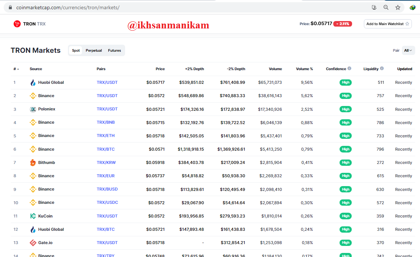
Task: Open the TRX/BUSD pair link
Action: (107, 189)
